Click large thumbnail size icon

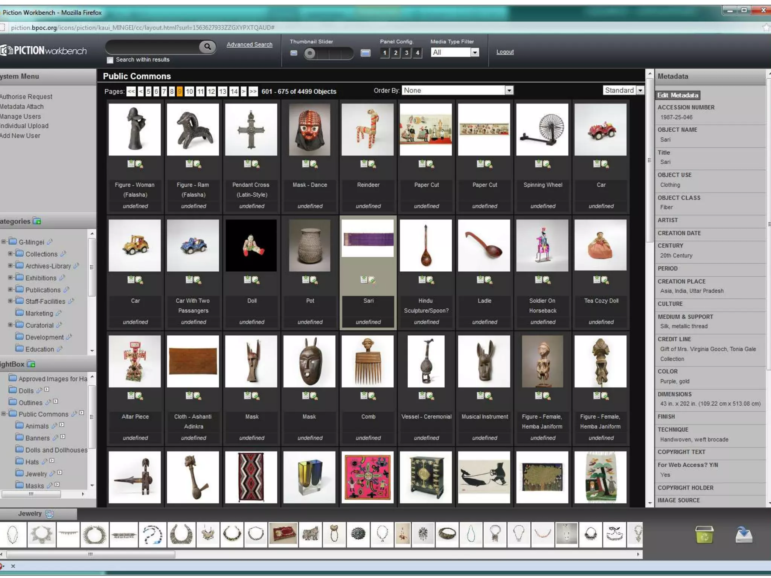tap(365, 53)
